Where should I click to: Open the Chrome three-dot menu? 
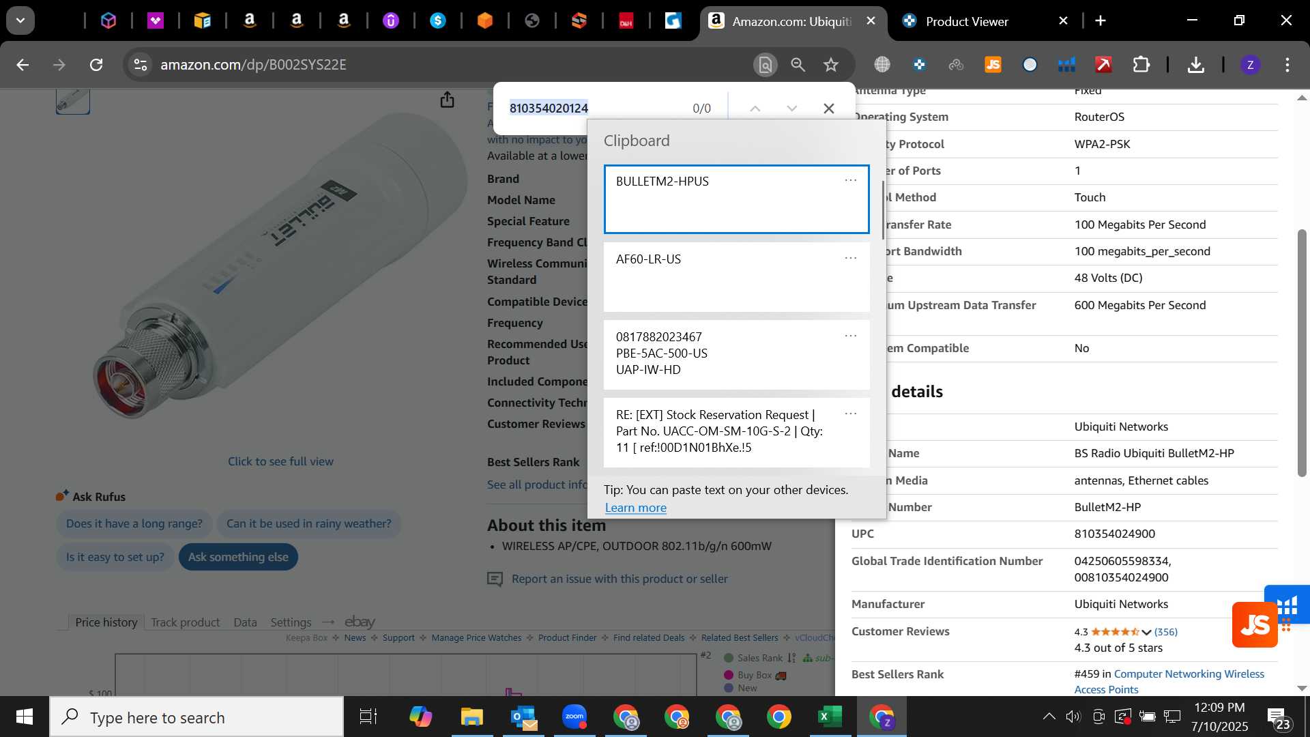tap(1287, 65)
